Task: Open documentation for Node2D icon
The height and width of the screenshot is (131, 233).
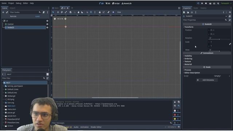Action: 230,16
